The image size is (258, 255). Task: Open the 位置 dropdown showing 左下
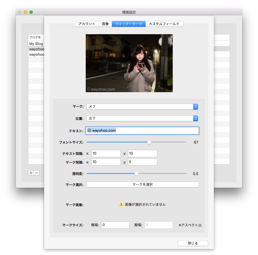142,118
